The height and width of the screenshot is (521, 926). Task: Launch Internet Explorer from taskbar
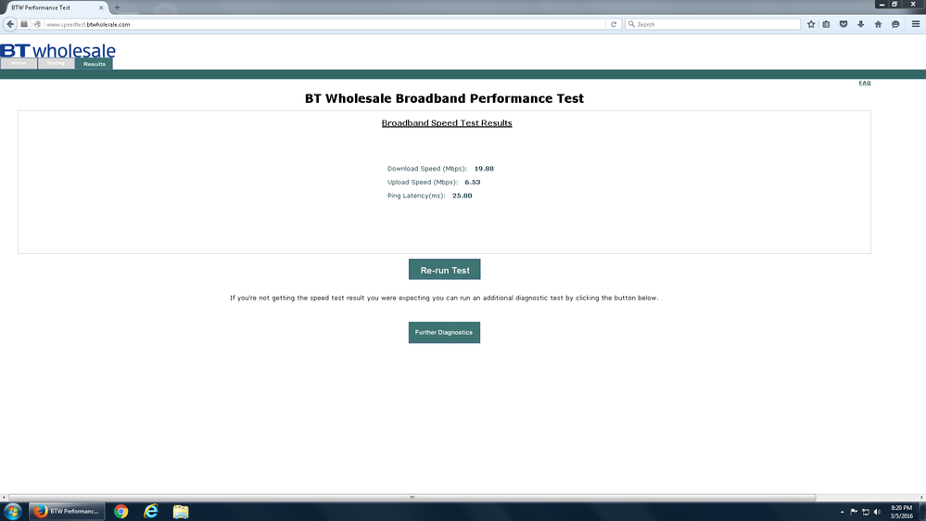(x=151, y=512)
